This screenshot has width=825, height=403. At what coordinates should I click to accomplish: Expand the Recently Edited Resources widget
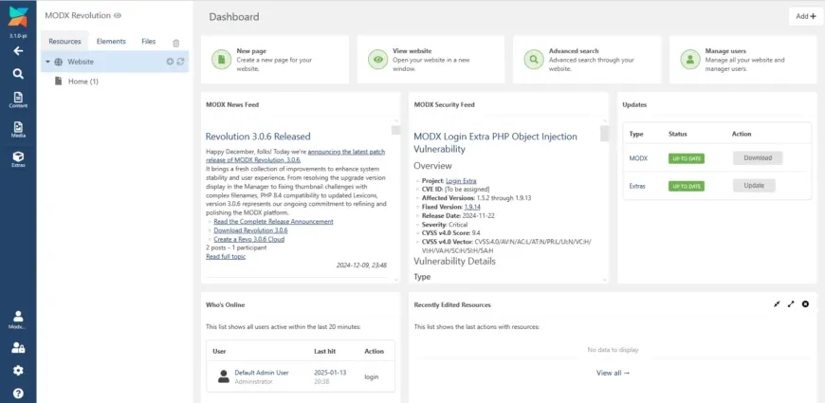(791, 304)
